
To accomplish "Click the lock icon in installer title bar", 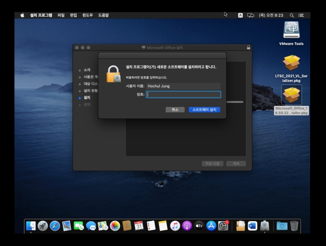I will 249,47.
